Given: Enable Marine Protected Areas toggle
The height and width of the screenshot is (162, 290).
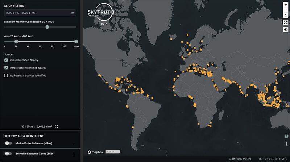Looking at the screenshot, I should (8, 144).
